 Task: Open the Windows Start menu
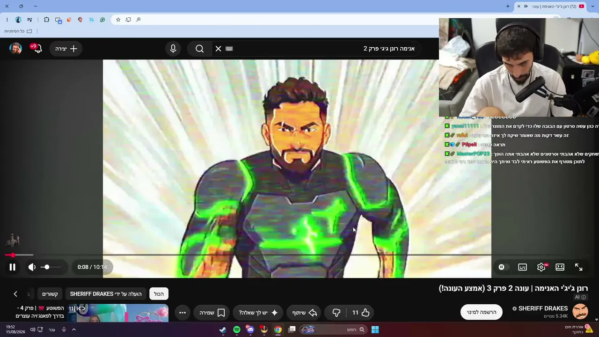click(375, 330)
